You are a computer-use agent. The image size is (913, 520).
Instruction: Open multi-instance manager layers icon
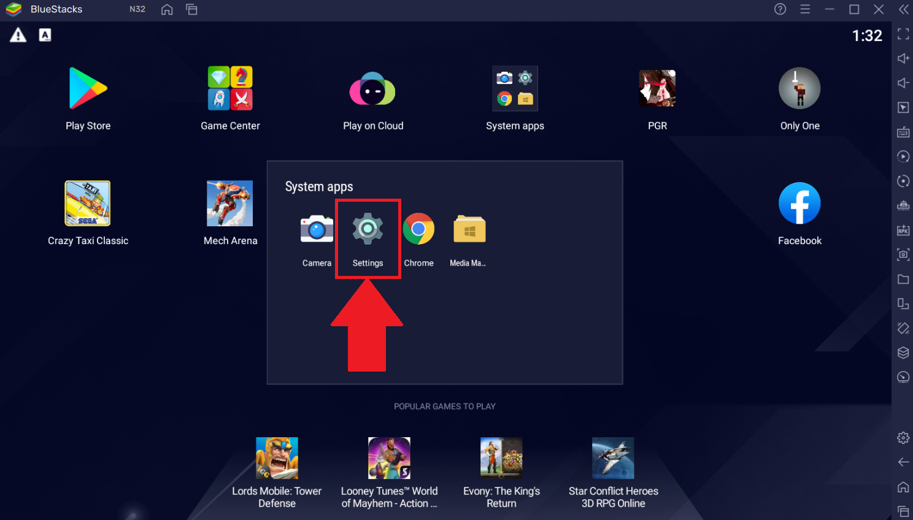[x=903, y=353]
